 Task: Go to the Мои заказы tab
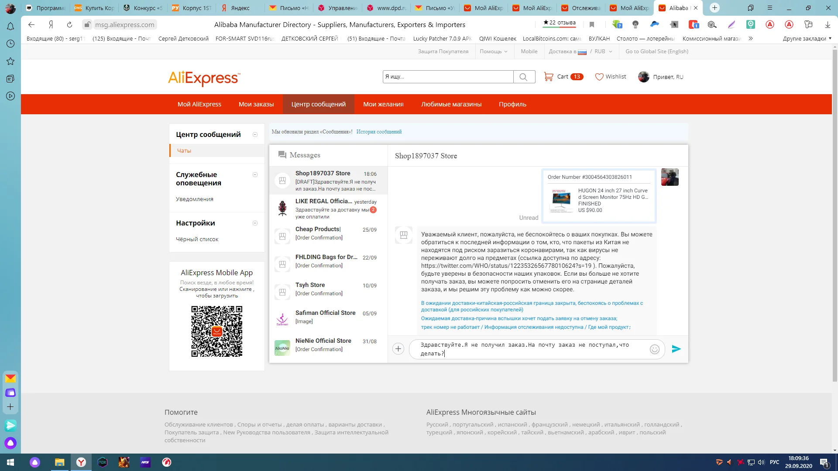(256, 104)
